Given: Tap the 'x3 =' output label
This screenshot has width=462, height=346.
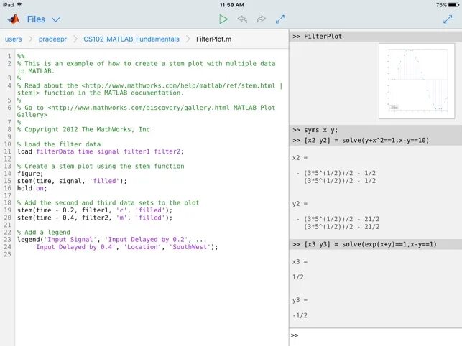Looking at the screenshot, I should 300,262.
